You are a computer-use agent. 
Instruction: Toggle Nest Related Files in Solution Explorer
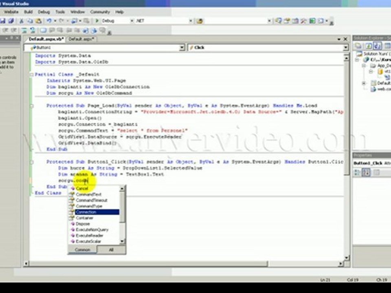378,46
